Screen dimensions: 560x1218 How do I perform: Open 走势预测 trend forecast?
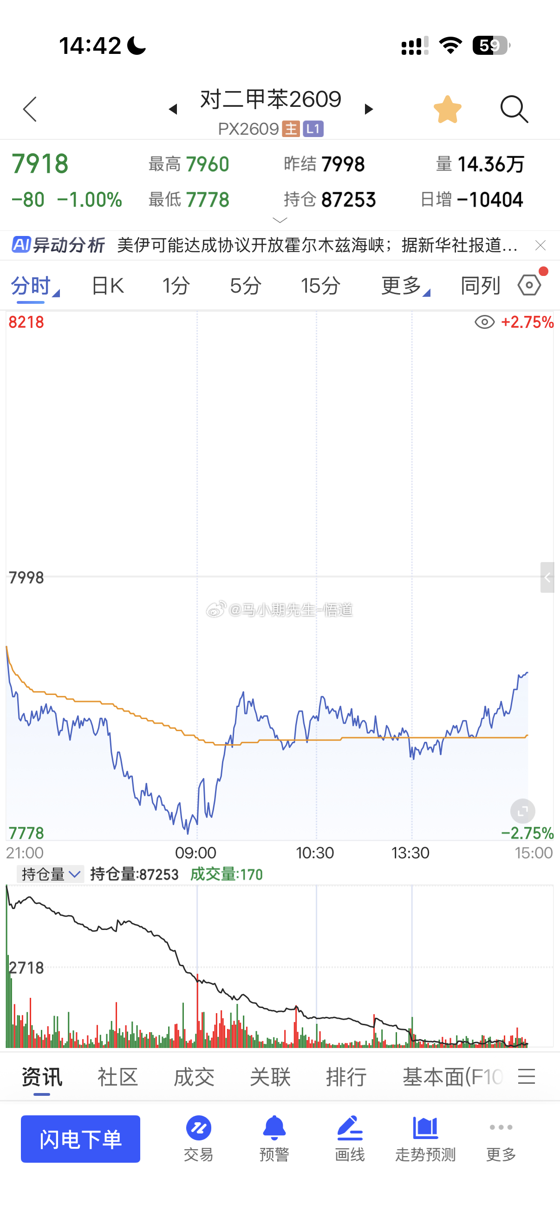[x=425, y=1139]
